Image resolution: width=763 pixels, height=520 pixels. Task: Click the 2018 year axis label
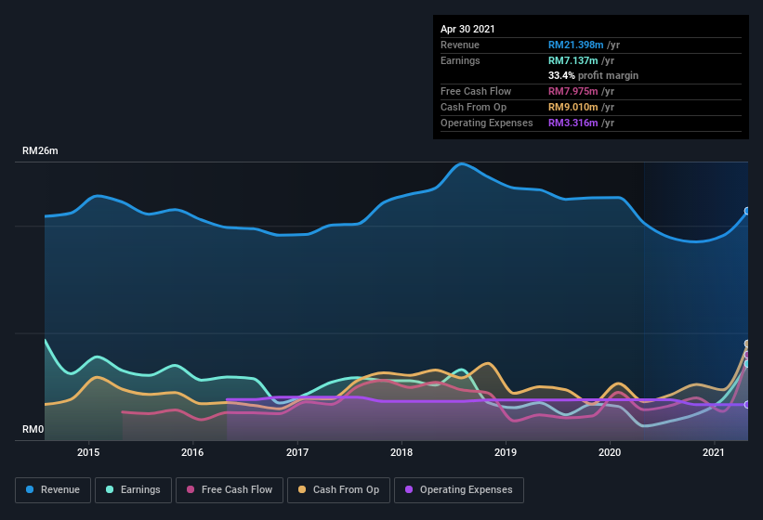click(401, 453)
